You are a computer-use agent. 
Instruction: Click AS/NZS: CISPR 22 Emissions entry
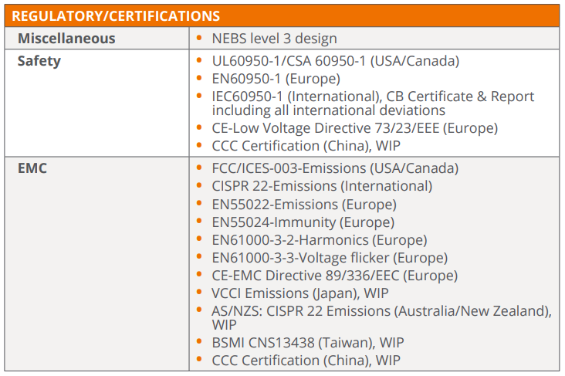(x=381, y=311)
